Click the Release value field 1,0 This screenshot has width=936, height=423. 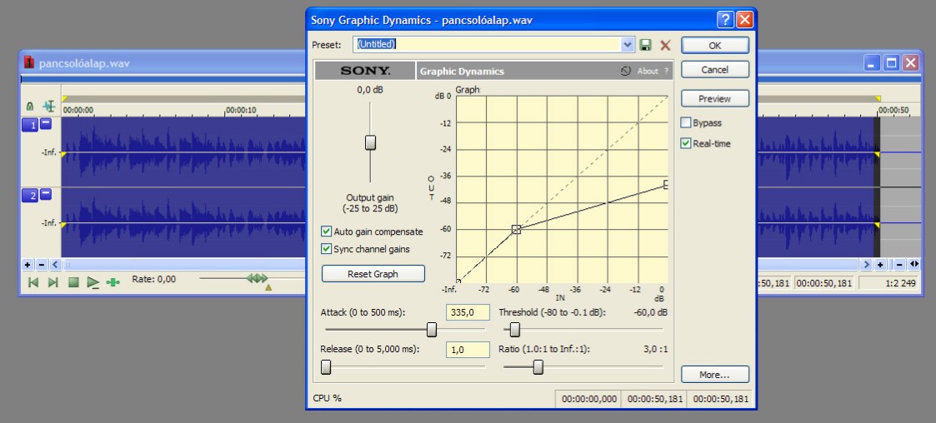(468, 350)
